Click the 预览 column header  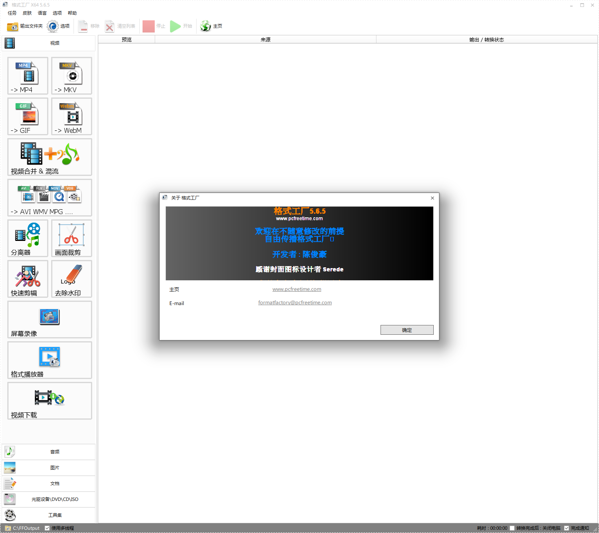click(127, 39)
